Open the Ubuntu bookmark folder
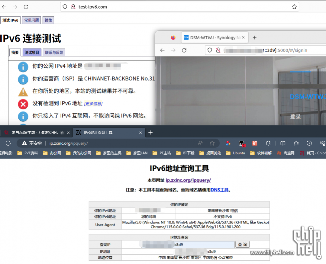 click(x=235, y=153)
